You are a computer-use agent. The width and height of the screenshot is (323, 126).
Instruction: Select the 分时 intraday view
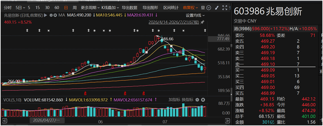(x=8, y=8)
